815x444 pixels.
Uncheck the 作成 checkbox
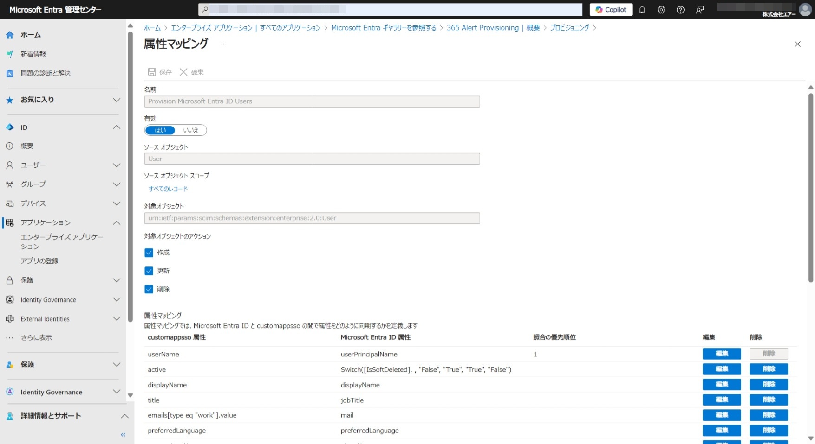pyautogui.click(x=149, y=253)
